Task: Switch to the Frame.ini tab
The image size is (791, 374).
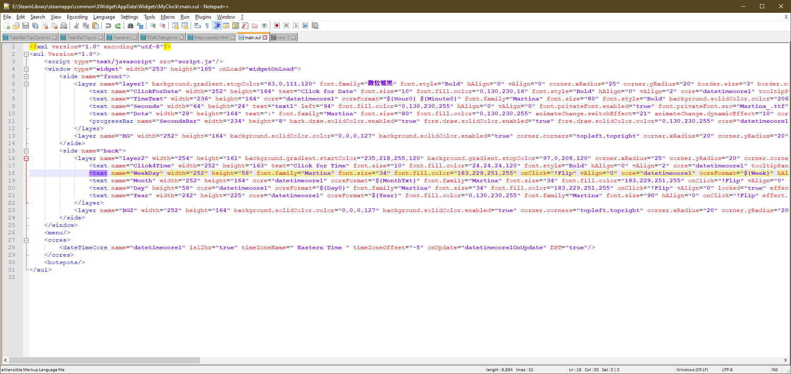Action: [122, 38]
